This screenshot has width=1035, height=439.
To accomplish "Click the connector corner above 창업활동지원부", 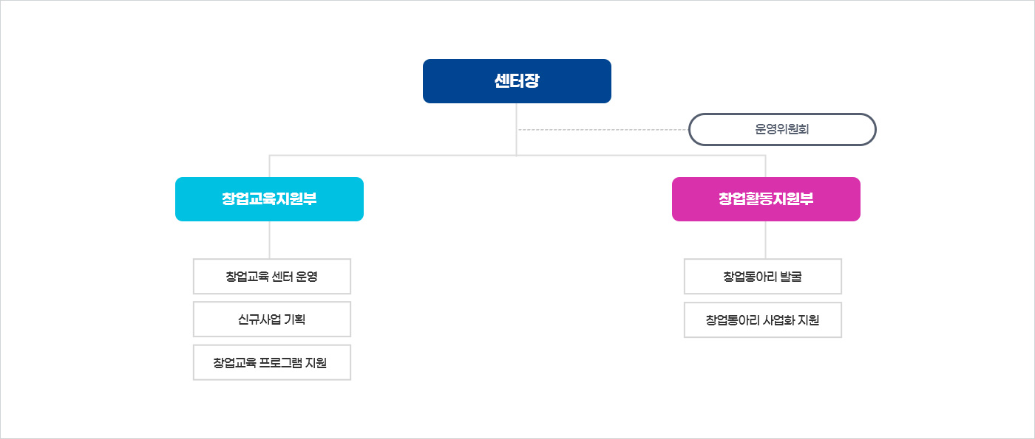I will click(x=765, y=156).
